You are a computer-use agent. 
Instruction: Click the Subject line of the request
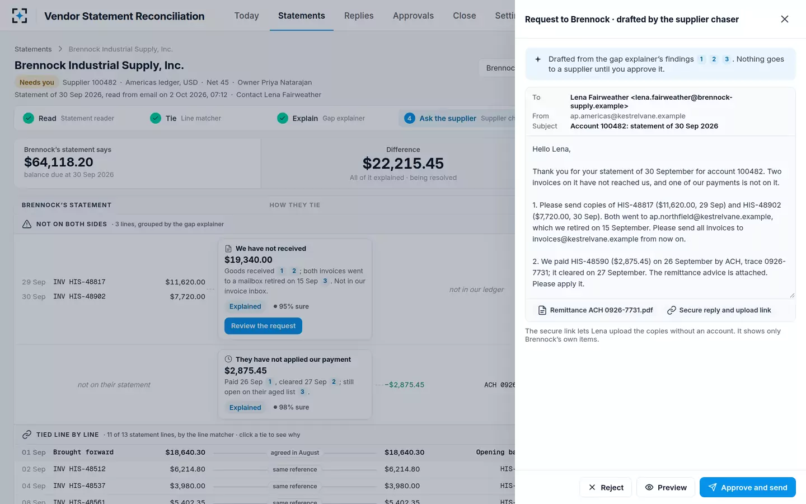(x=644, y=126)
